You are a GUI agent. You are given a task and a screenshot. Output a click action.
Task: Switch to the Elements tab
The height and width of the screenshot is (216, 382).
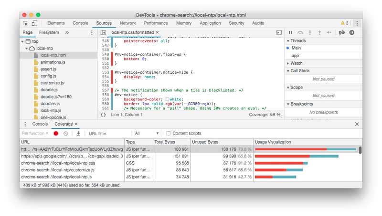(56, 23)
